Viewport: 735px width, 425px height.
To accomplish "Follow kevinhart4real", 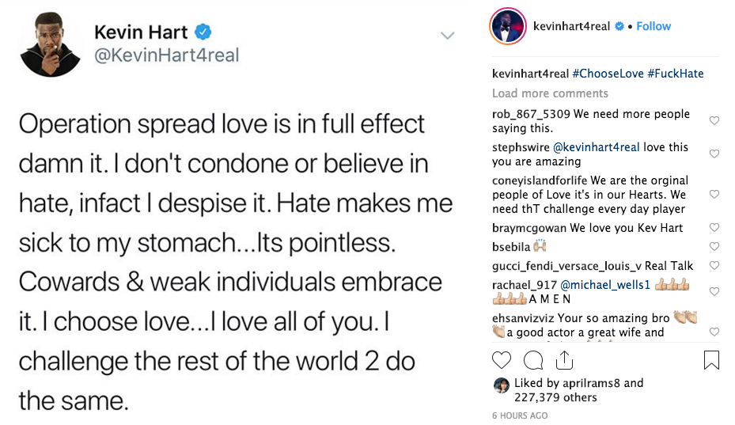I will pos(654,26).
